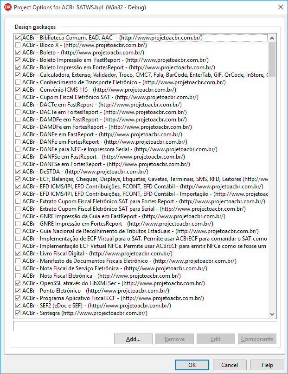Check DAMDFe em FastReport checkbox
Image resolution: width=288 pixels, height=374 pixels.
pos(18,120)
